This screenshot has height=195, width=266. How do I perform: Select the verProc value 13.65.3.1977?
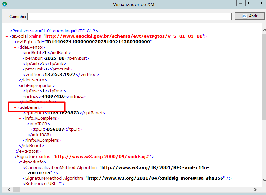tap(60, 75)
